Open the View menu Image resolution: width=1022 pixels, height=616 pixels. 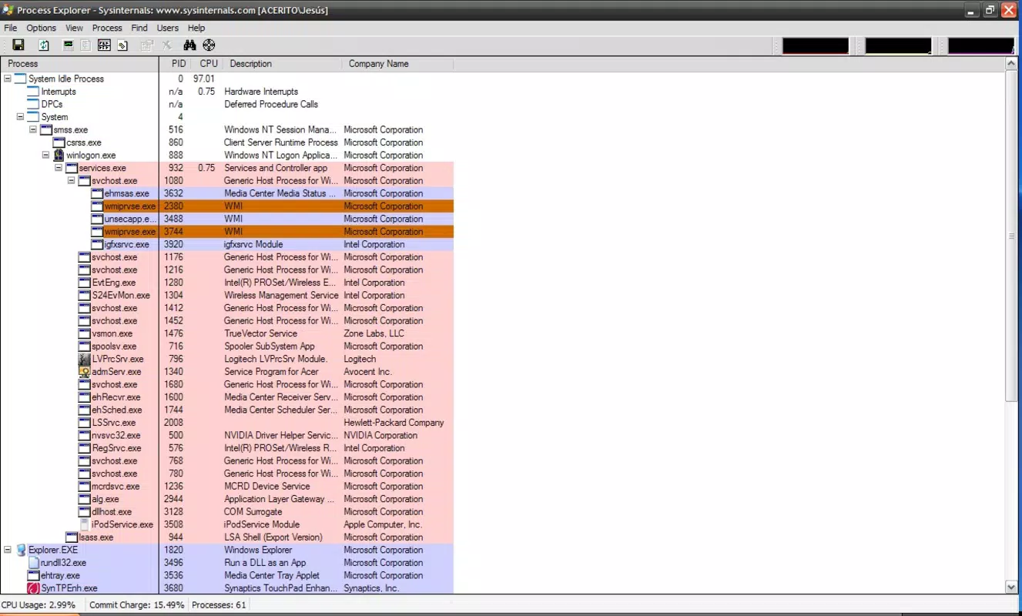coord(75,28)
